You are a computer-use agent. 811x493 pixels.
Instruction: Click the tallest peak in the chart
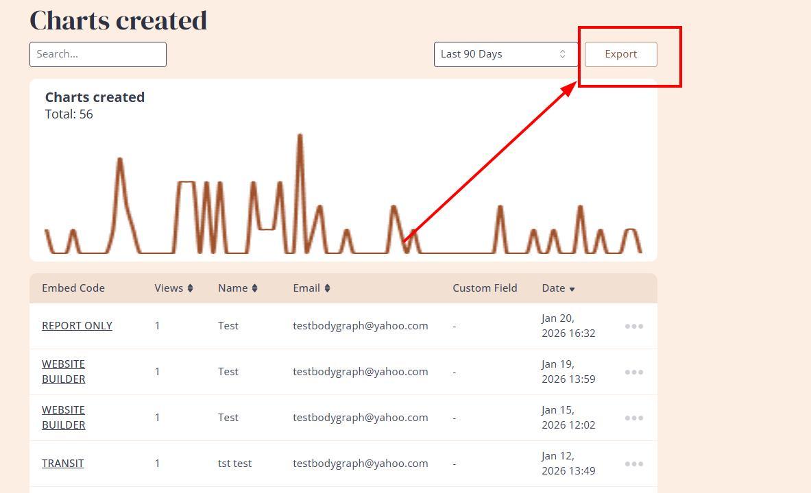(x=300, y=137)
